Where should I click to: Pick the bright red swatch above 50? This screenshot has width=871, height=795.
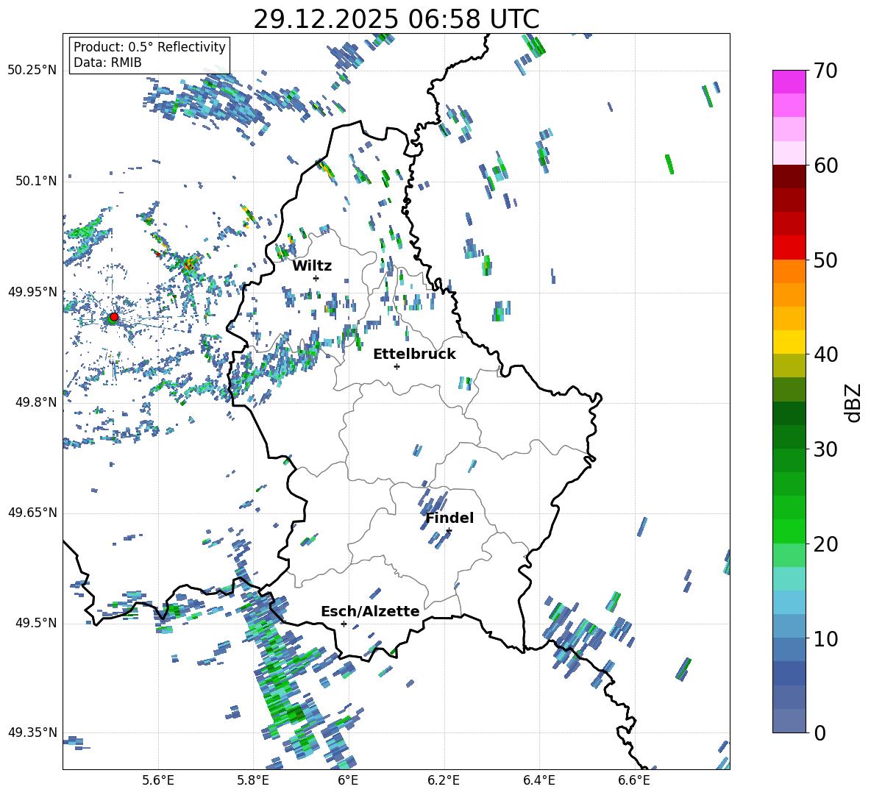(x=789, y=248)
